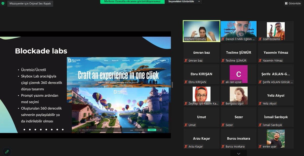Click muted mic icon beside Sezer
Image resolution: width=304 pixels, height=156 pixels.
tap(223, 125)
